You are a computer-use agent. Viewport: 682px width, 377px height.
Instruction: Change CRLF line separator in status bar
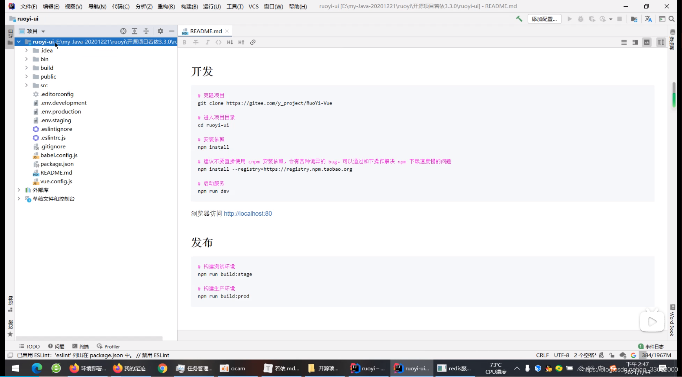pyautogui.click(x=542, y=355)
